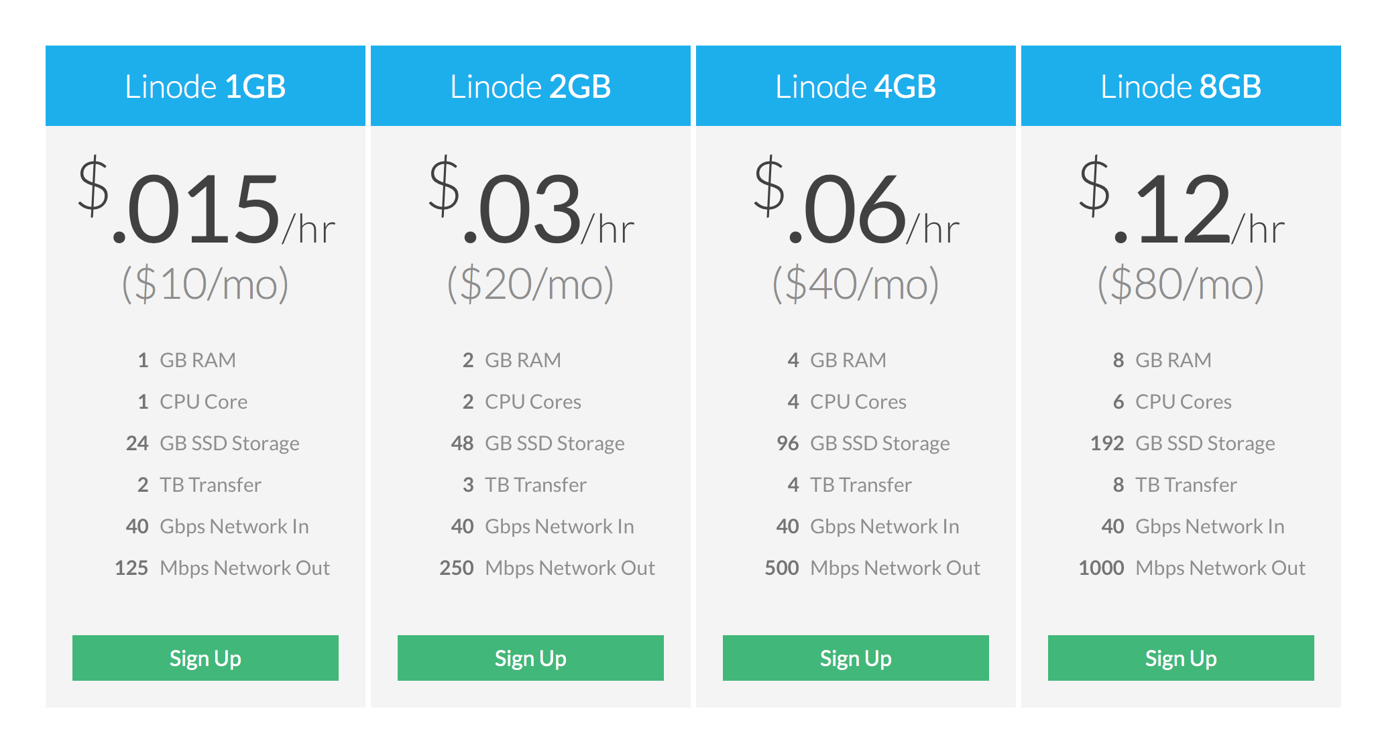
Task: Click the 2 TB Transfer spec line
Action: pos(200,484)
